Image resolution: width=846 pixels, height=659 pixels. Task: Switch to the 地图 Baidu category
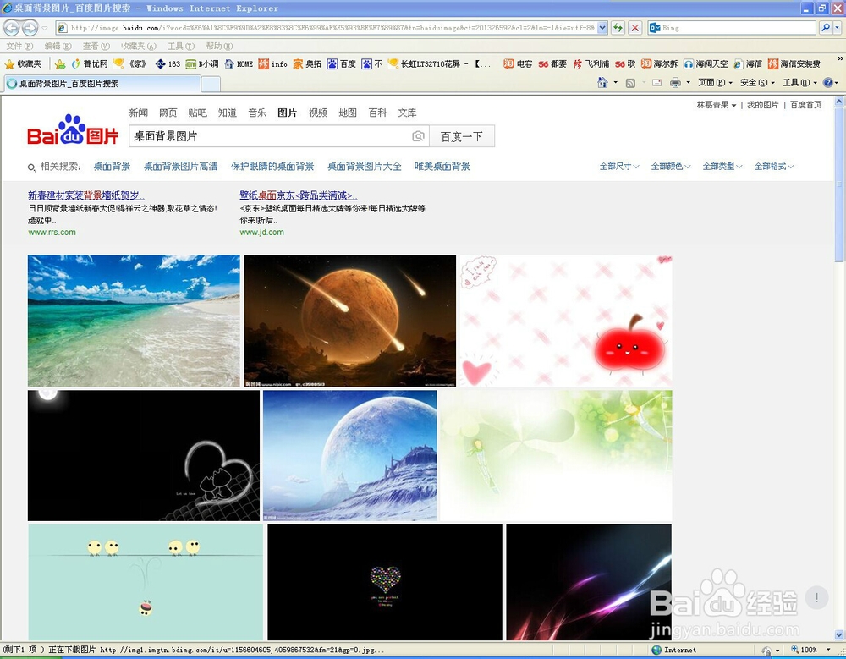pyautogui.click(x=348, y=113)
